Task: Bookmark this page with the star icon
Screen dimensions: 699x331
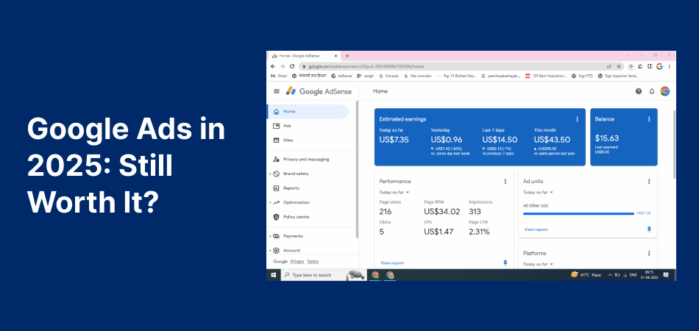Action: click(x=619, y=66)
